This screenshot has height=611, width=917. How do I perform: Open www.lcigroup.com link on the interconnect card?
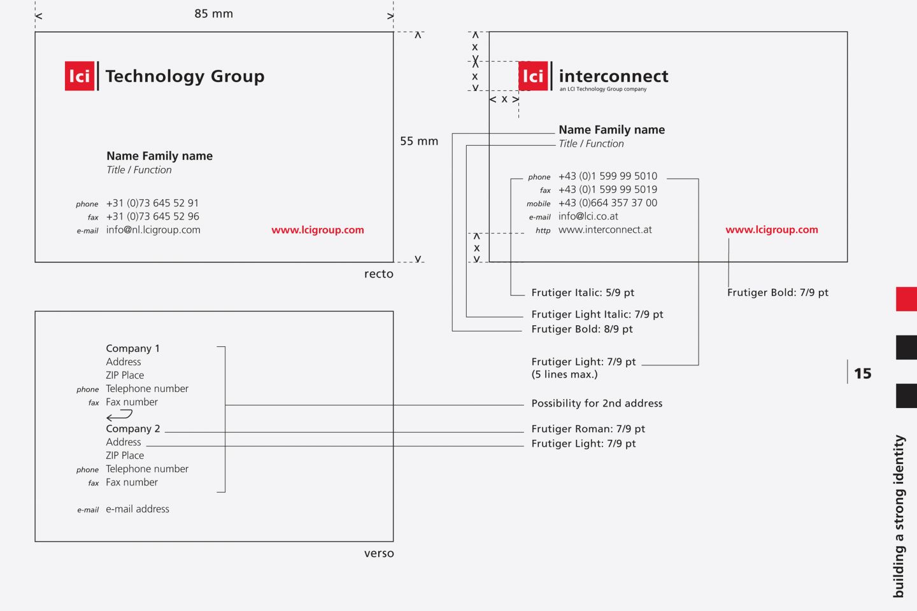772,230
